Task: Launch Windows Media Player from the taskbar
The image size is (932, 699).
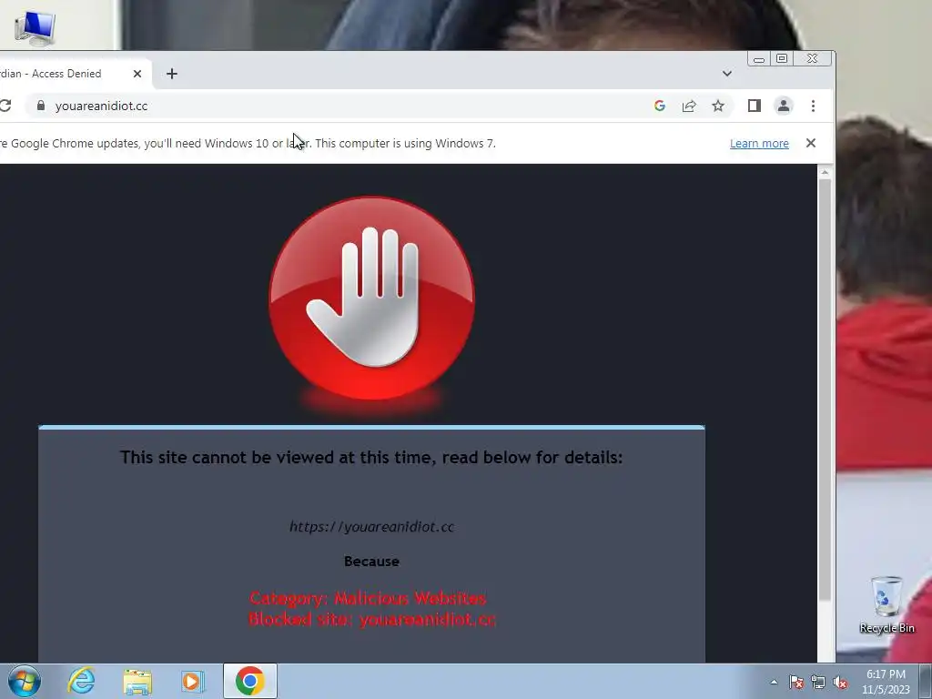Action: (193, 681)
